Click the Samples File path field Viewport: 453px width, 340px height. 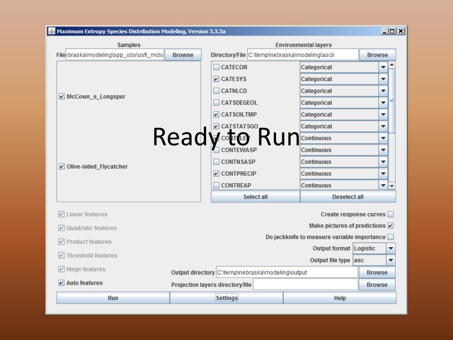pos(115,54)
